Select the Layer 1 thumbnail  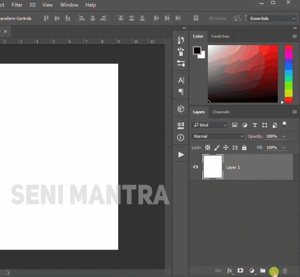[x=212, y=167]
